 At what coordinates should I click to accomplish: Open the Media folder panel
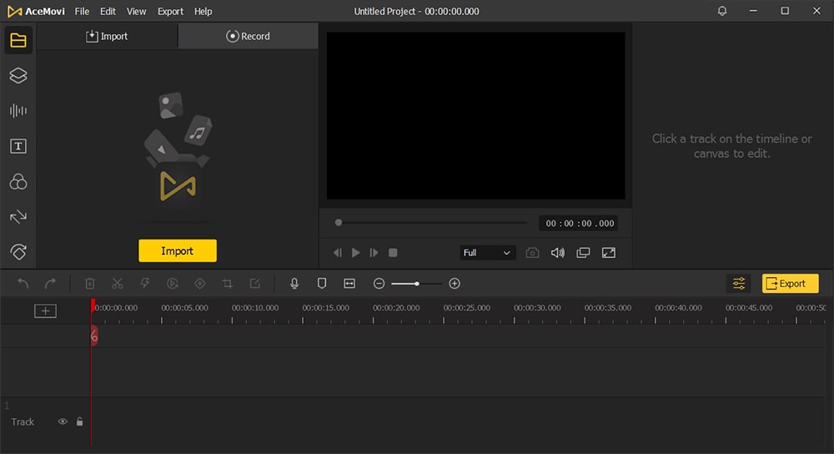18,40
